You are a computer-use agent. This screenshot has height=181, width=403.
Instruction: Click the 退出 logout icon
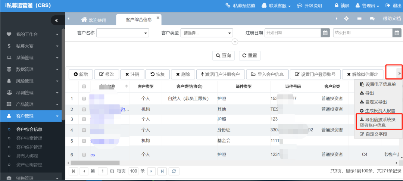[388, 5]
